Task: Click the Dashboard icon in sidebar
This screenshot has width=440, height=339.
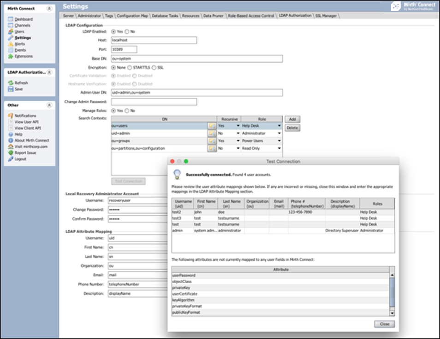Action: (x=11, y=19)
